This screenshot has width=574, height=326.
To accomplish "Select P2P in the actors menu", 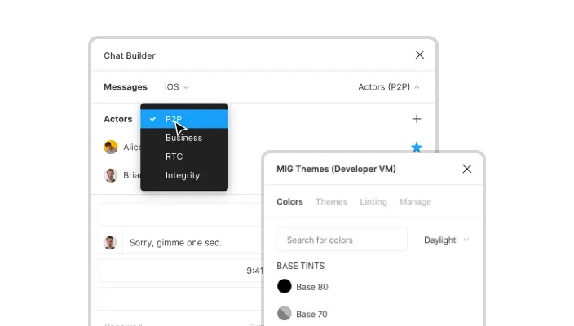I will [184, 119].
